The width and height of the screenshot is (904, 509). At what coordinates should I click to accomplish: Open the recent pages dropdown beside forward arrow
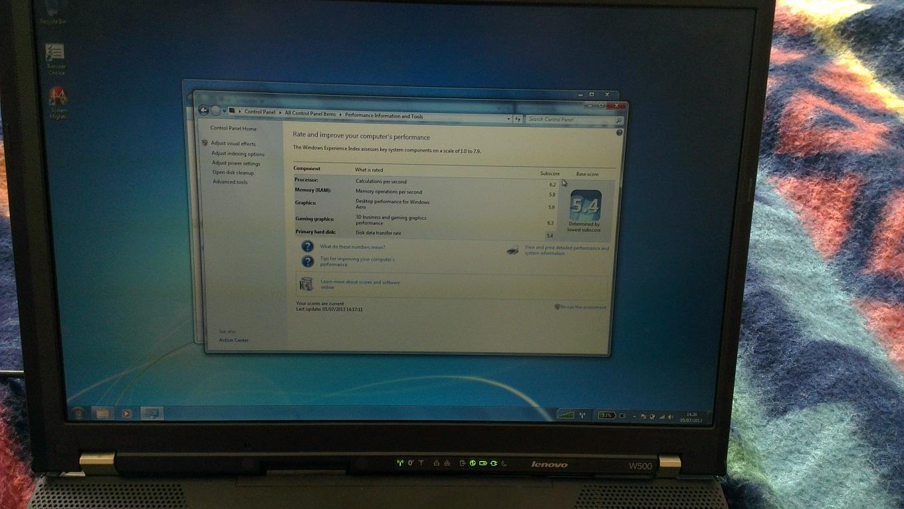[224, 112]
